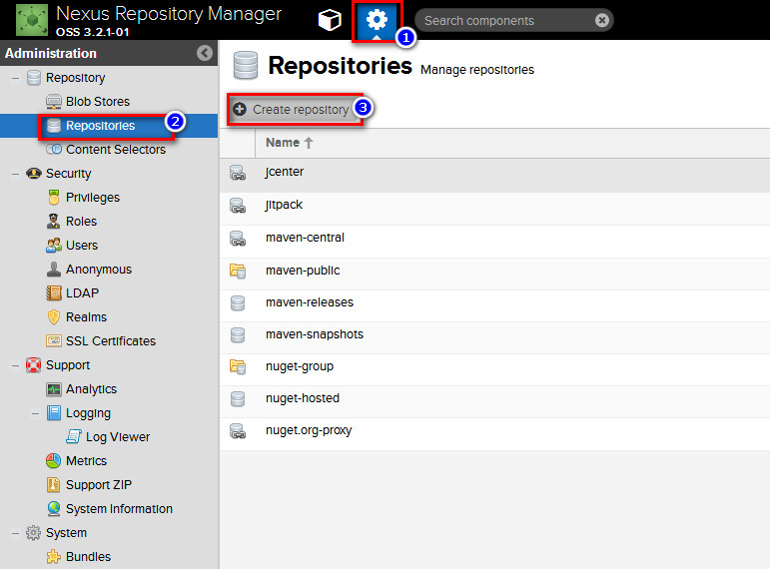Open Metrics page
Image resolution: width=770 pixels, height=569 pixels.
coord(87,461)
